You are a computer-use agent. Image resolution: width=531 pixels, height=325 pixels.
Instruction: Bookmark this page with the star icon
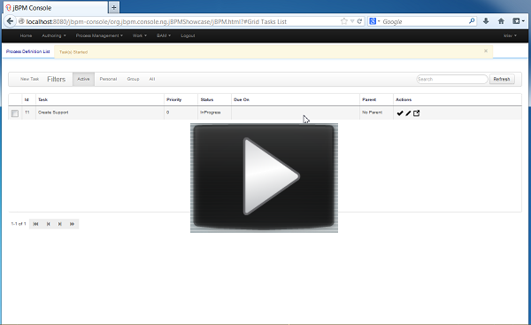344,21
